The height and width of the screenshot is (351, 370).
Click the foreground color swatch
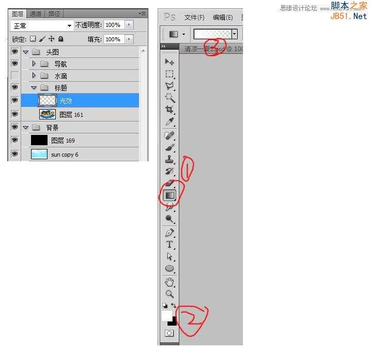click(166, 316)
